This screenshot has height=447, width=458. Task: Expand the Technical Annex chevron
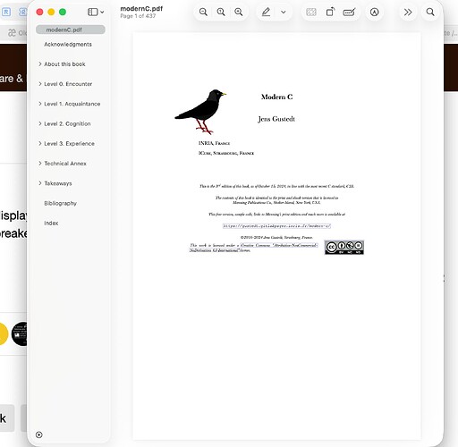[x=40, y=164]
